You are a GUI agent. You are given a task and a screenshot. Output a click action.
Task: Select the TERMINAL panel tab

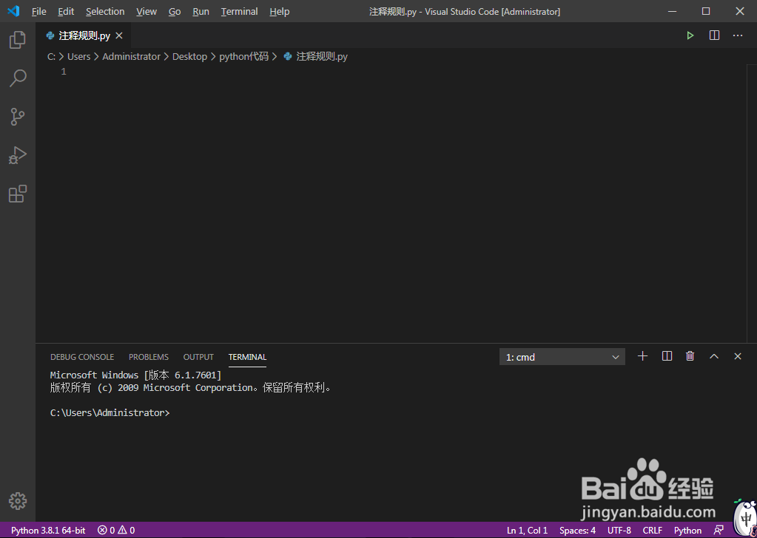coord(247,357)
